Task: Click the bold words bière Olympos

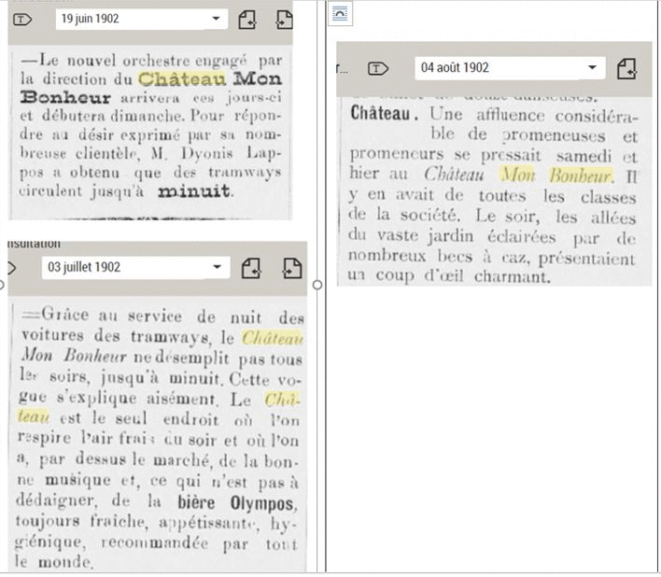Action: click(236, 503)
